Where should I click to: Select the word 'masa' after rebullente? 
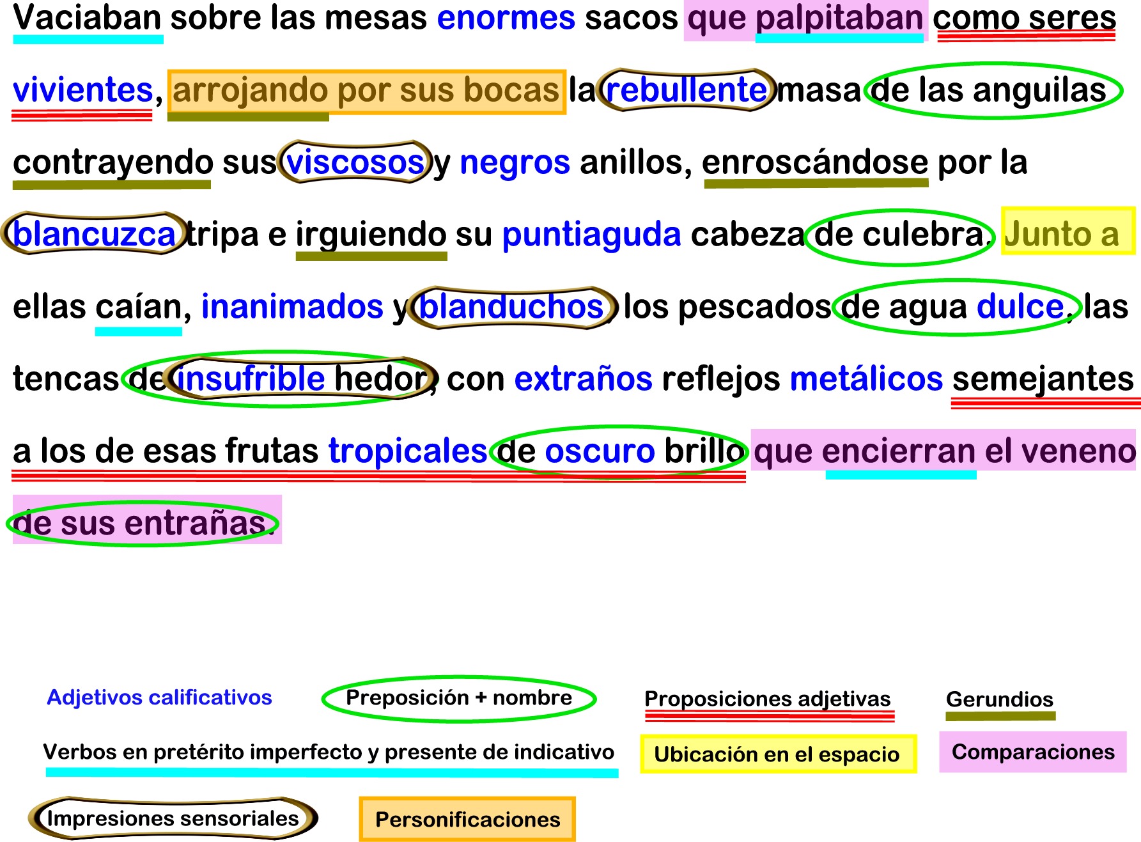click(819, 90)
